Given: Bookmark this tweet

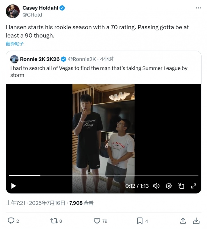Looking at the screenshot, I should (140, 221).
